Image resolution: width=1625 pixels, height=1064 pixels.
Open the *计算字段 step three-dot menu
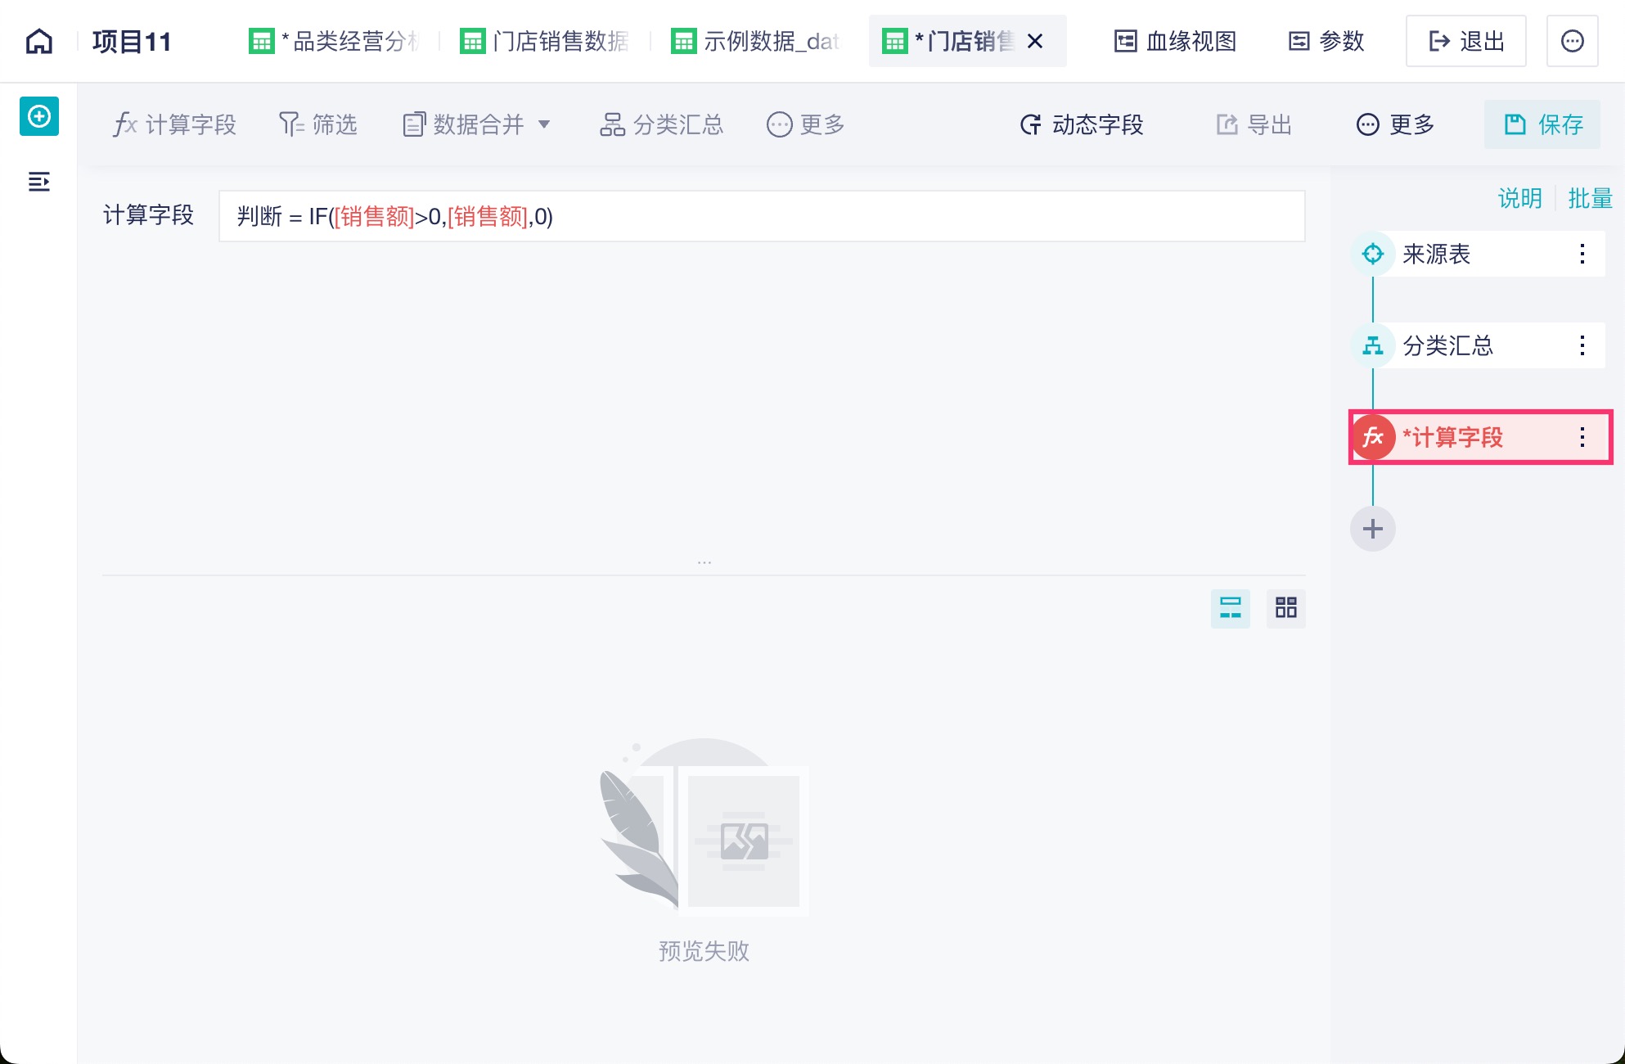pyautogui.click(x=1582, y=437)
